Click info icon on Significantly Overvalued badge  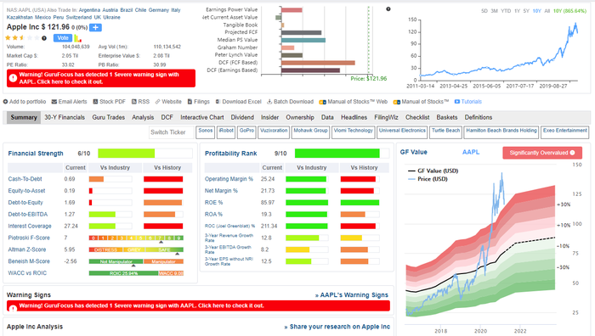pyautogui.click(x=573, y=153)
